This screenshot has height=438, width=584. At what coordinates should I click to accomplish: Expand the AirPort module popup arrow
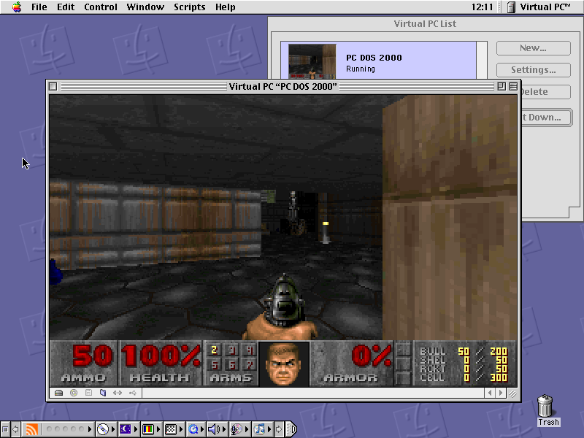point(89,429)
